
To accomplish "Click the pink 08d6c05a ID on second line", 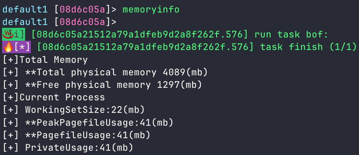I will (x=82, y=22).
